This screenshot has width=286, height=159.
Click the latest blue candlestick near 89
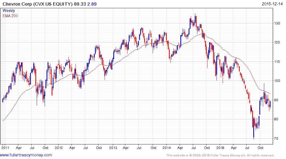pyautogui.click(x=270, y=105)
